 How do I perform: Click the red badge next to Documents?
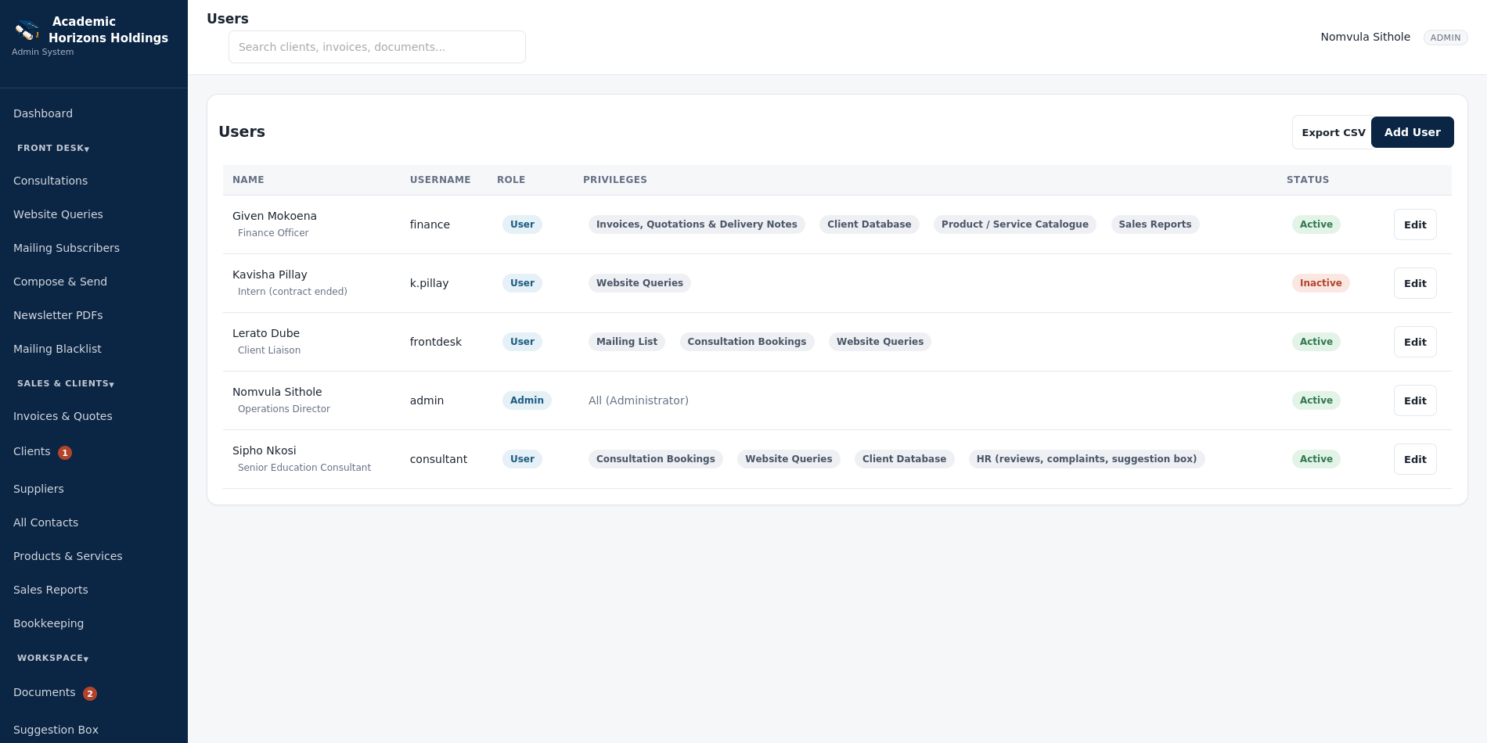pos(90,694)
